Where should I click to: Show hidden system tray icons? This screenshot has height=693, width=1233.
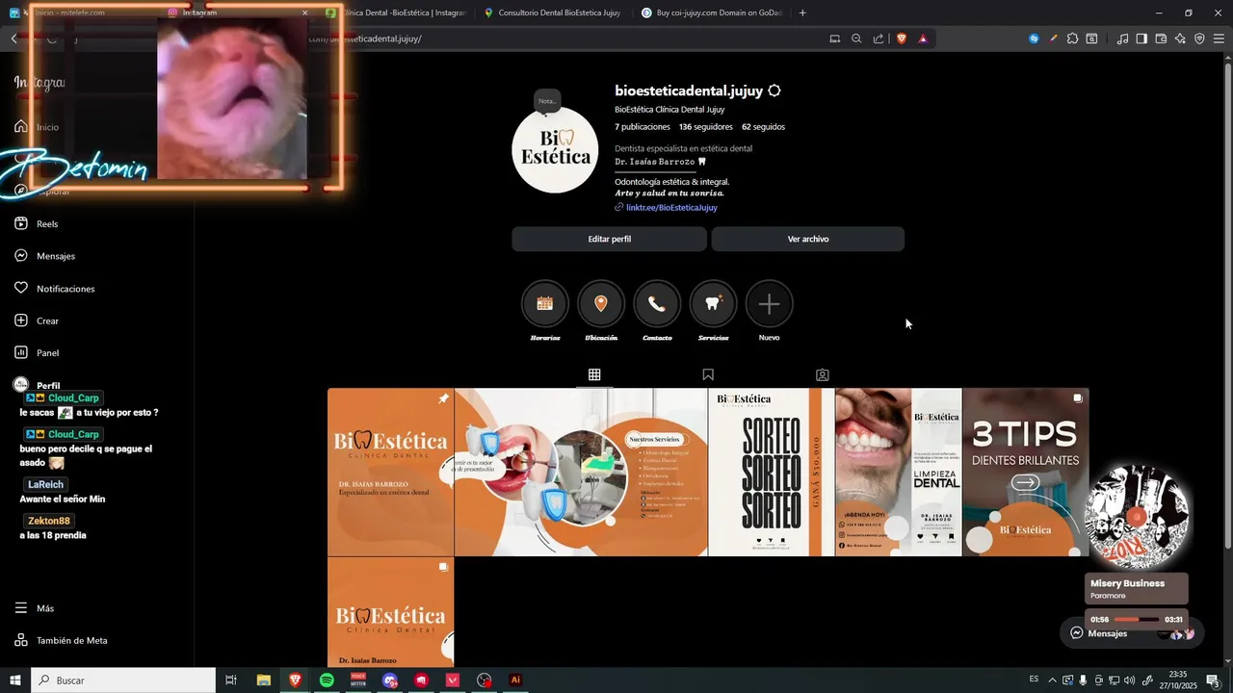point(1052,680)
